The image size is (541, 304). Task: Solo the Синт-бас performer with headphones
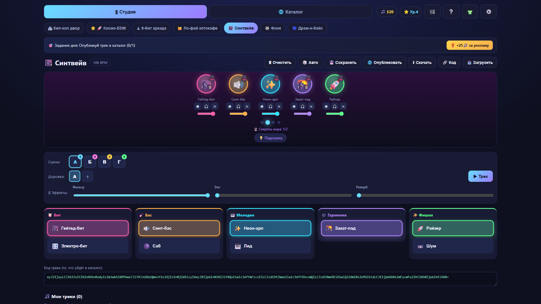(x=238, y=106)
